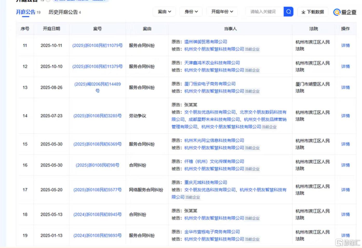
Task: Open the 历史开庭公告 tab
Action: point(63,12)
